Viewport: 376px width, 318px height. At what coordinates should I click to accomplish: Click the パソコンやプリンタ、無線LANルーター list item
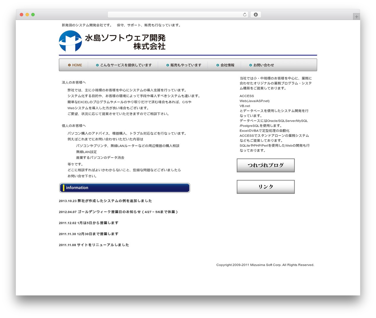point(128,146)
